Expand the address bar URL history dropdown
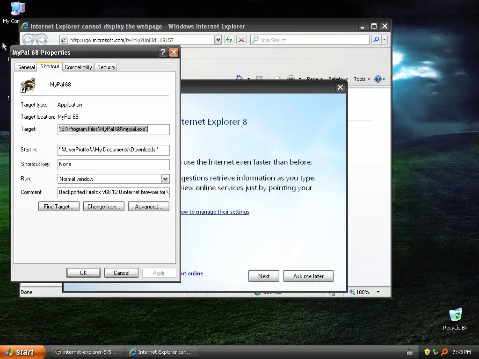479x359 pixels. click(218, 40)
